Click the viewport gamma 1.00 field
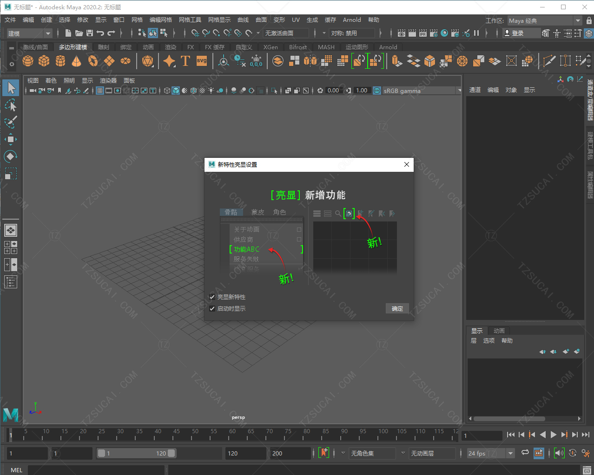Image resolution: width=594 pixels, height=475 pixels. click(362, 91)
